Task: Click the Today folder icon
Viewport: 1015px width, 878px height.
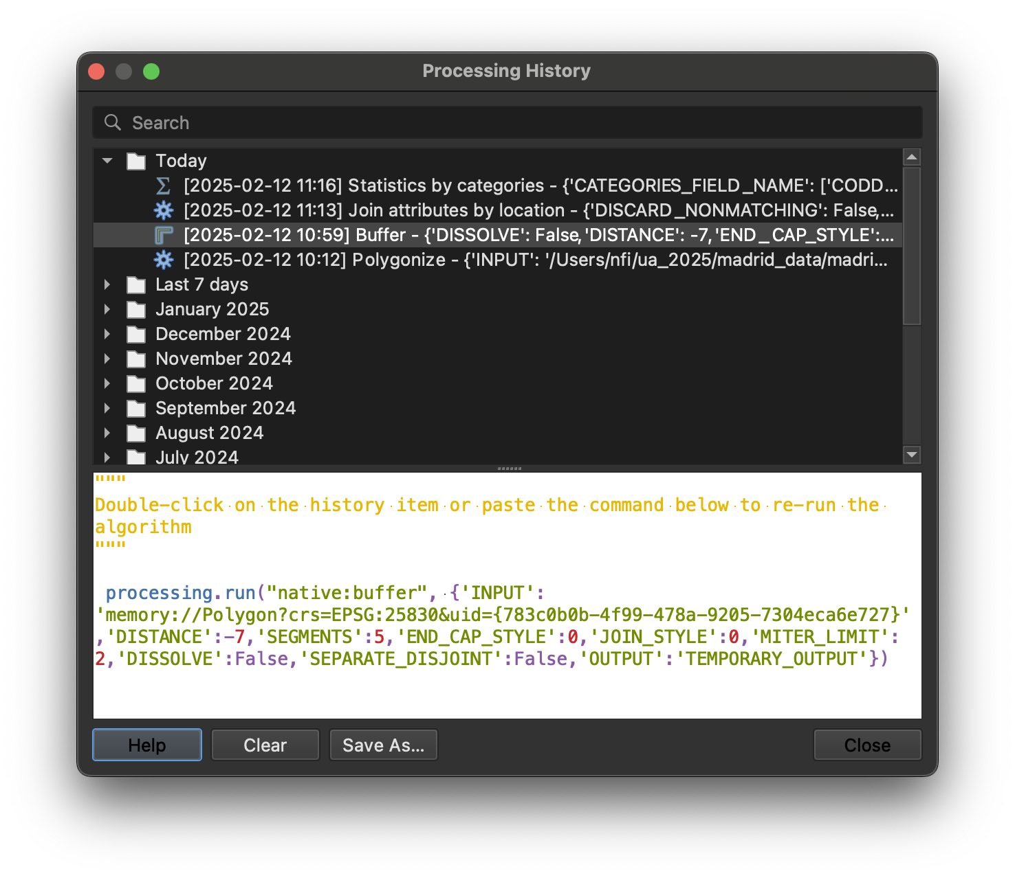Action: point(136,161)
